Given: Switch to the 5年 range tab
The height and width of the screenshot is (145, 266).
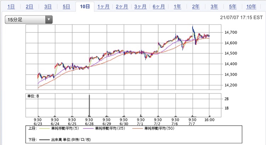Looking at the screenshot, I should 233,7.
